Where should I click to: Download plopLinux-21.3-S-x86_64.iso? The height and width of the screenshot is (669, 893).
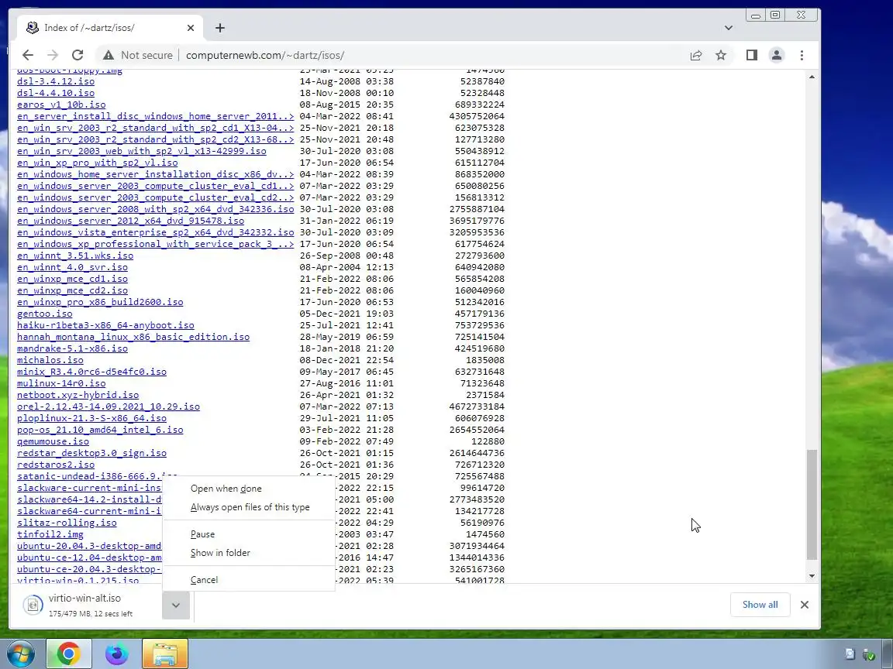[x=91, y=418]
